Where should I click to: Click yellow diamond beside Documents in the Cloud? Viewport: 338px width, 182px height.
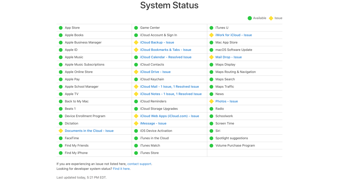[61, 131]
